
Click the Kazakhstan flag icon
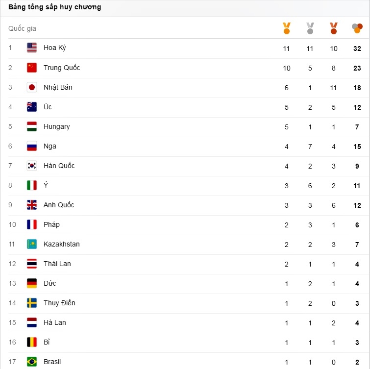tap(32, 244)
